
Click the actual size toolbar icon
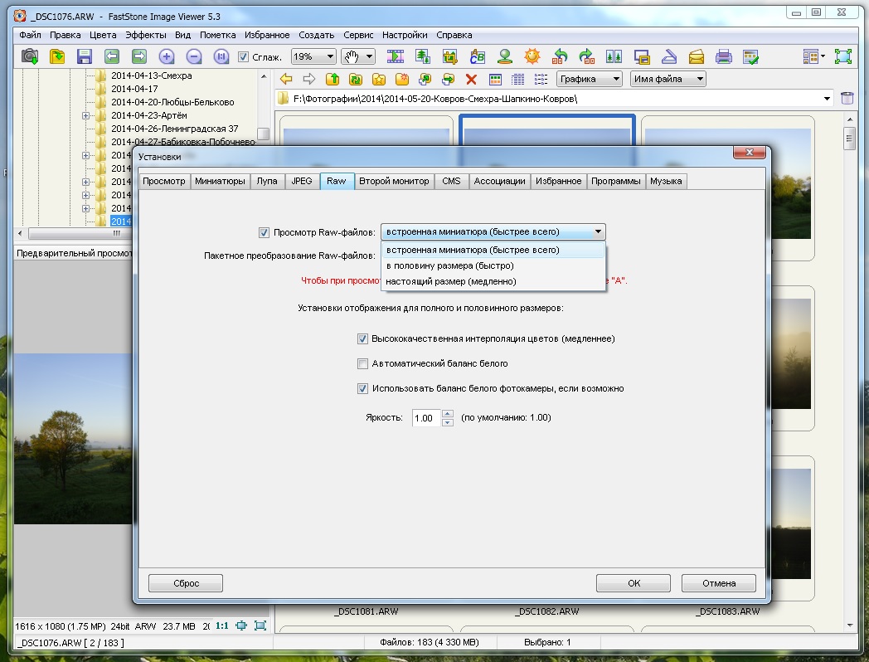pyautogui.click(x=221, y=56)
